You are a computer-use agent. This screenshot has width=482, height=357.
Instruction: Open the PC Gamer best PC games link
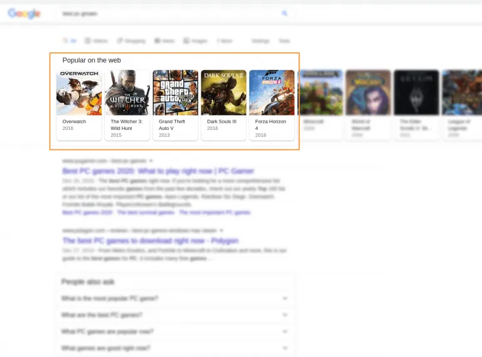point(158,171)
